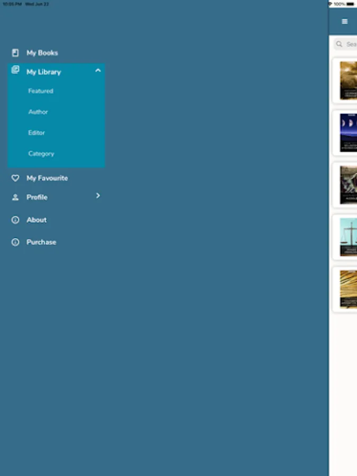Open My Books menu entry
The height and width of the screenshot is (476, 357).
click(x=42, y=53)
